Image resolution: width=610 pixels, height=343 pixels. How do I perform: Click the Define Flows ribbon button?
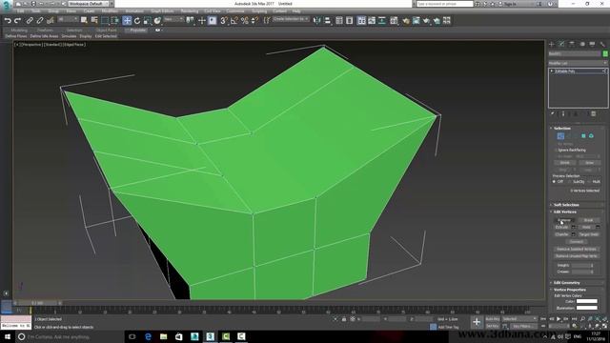pos(16,36)
